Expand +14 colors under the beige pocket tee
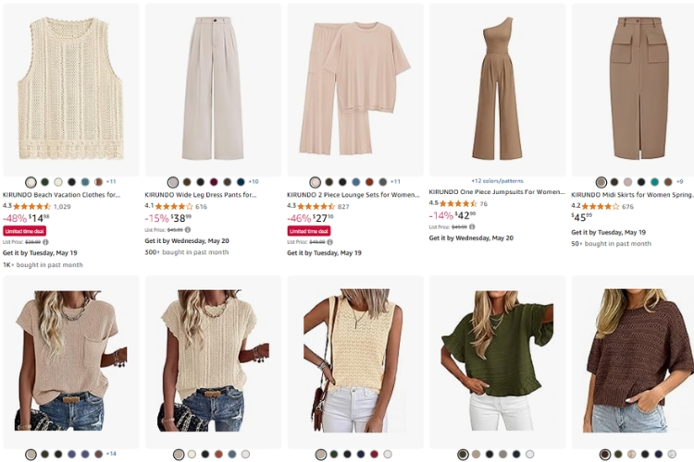Viewport: 694px width, 462px height. pos(111,454)
